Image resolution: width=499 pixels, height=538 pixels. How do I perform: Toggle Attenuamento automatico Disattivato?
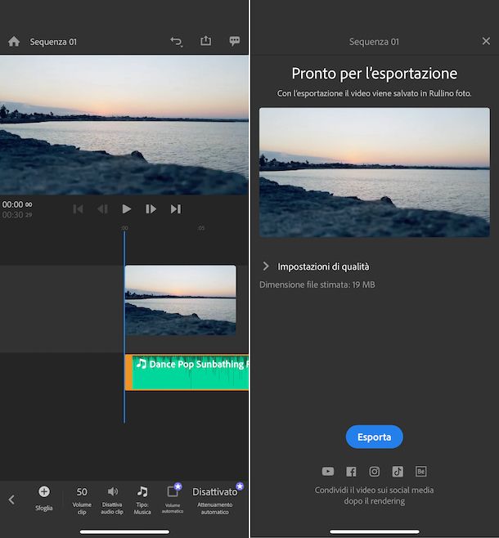tap(215, 500)
